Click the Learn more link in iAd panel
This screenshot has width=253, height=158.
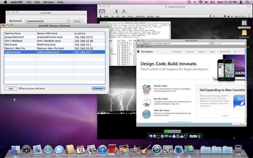click(x=205, y=106)
